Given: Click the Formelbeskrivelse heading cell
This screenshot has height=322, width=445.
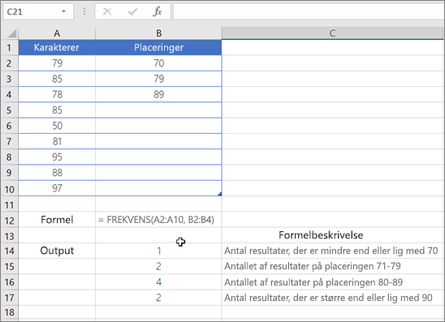Looking at the screenshot, I should [333, 235].
